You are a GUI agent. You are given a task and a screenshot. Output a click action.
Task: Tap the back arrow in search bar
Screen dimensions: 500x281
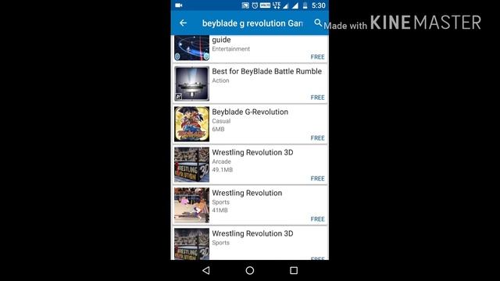(183, 23)
